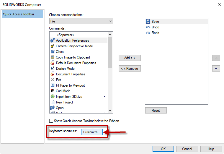This screenshot has height=154, width=224.
Task: Click the Fit Paper to Viewport icon
Action: click(53, 85)
